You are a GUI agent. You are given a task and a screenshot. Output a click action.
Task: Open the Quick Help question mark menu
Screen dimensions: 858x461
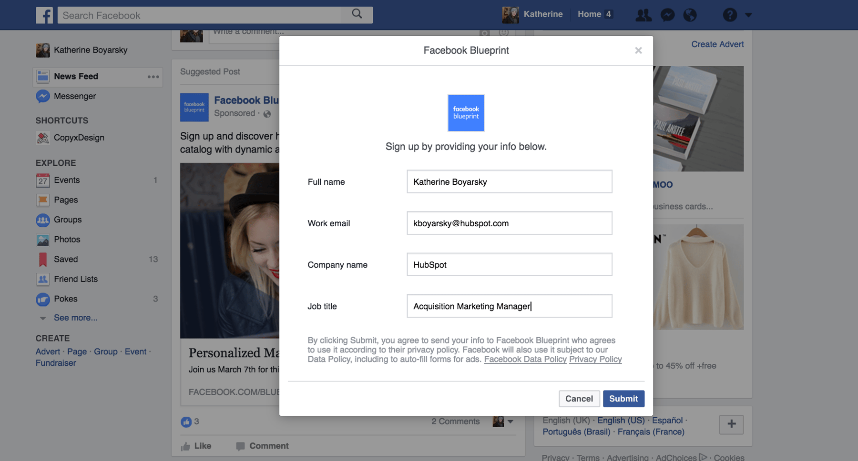point(729,15)
